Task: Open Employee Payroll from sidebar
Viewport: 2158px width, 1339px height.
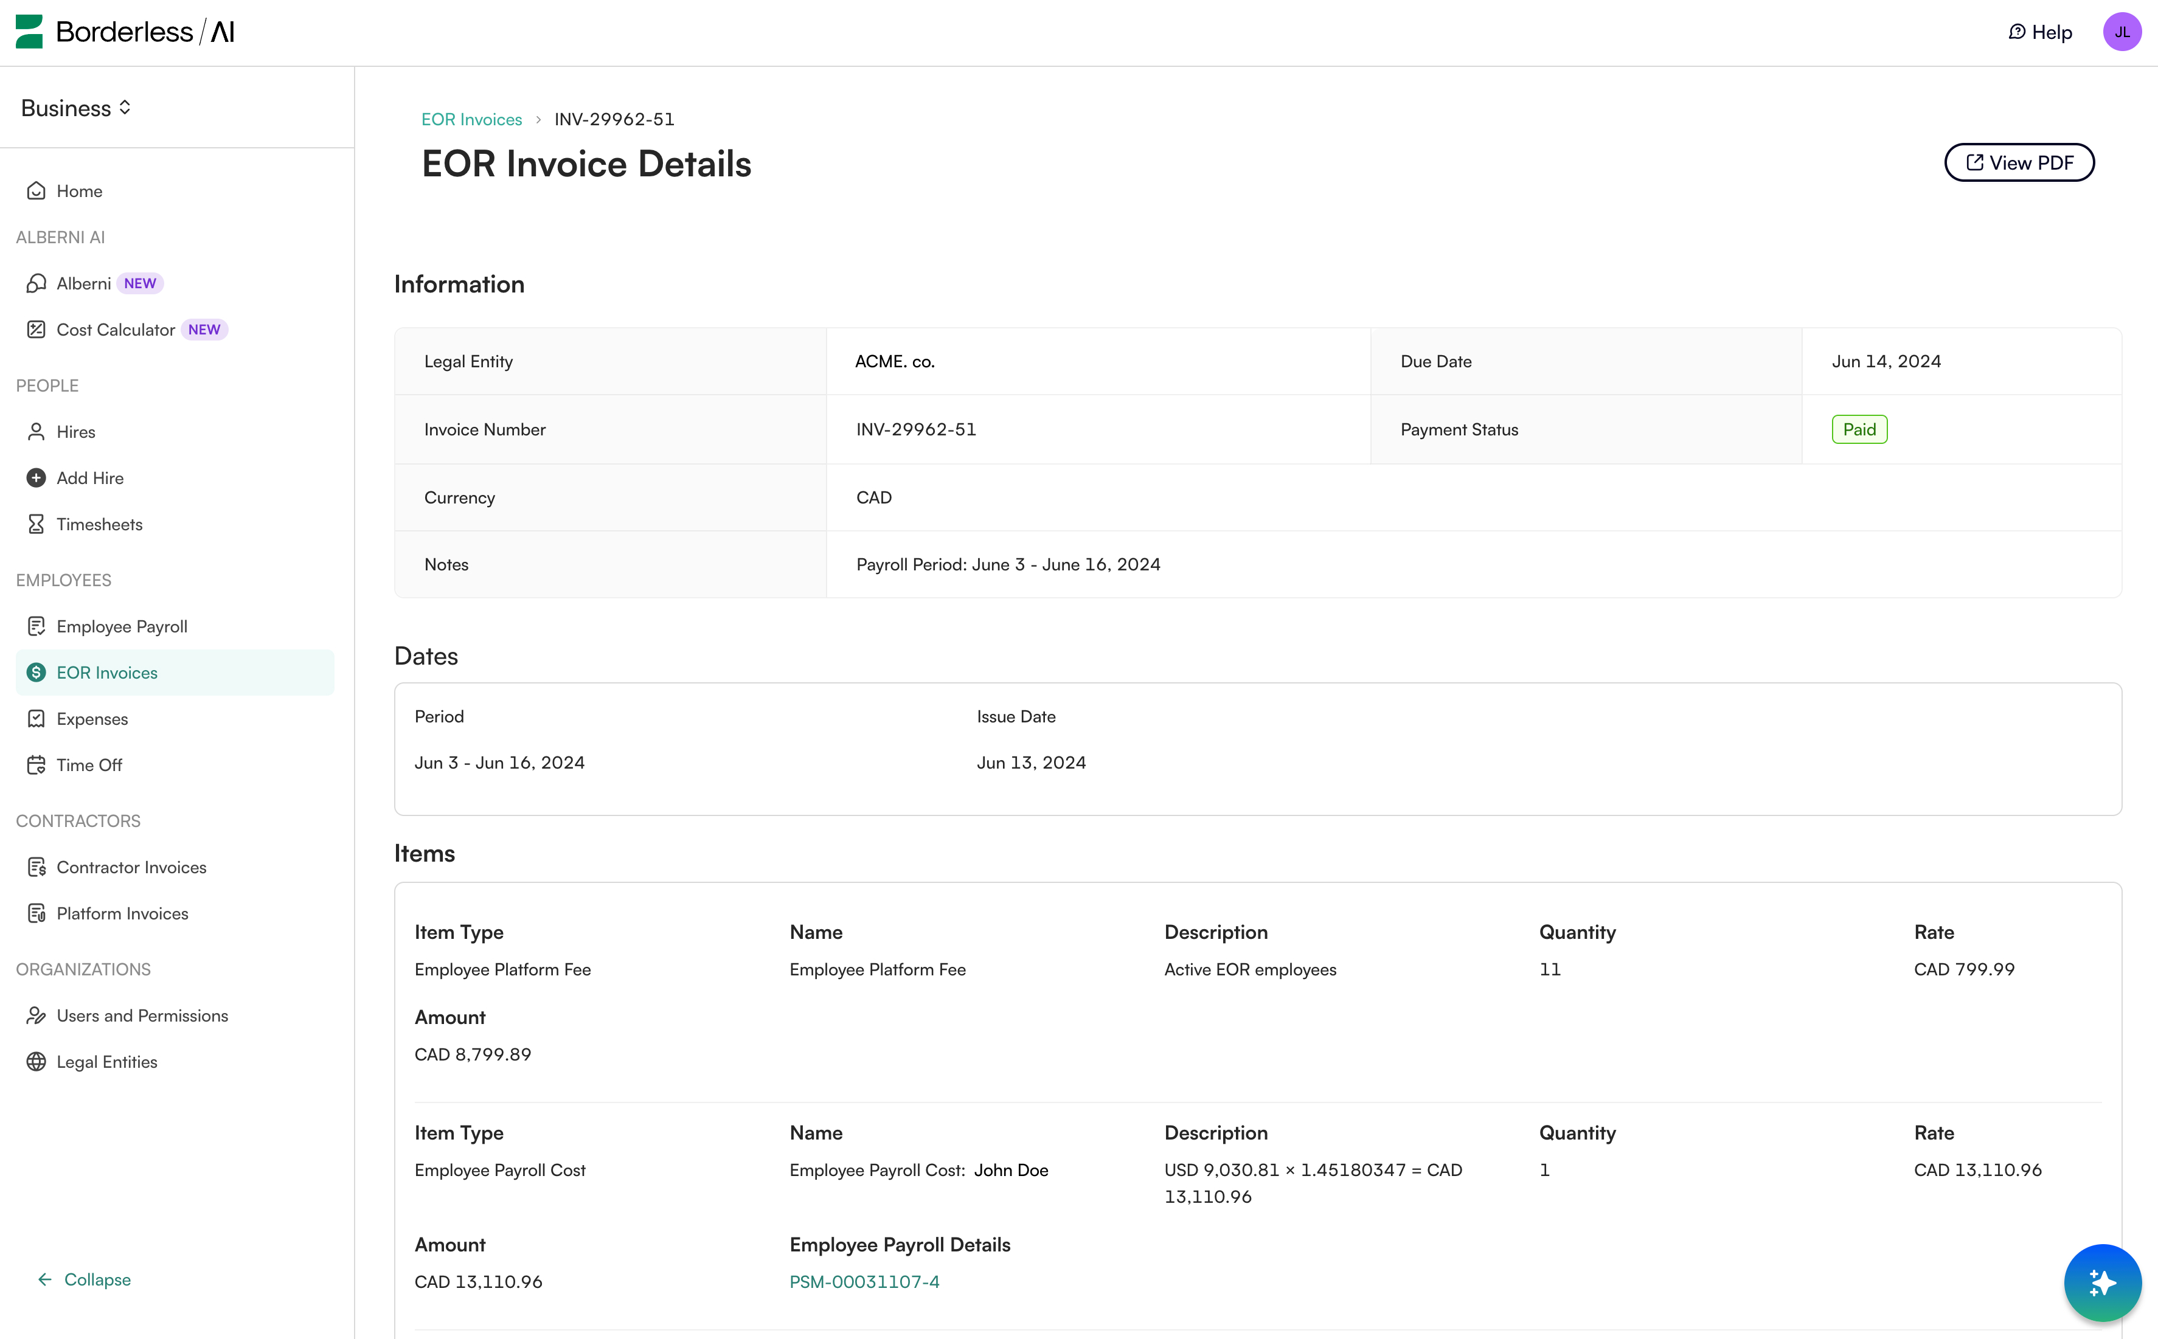Action: 122,626
